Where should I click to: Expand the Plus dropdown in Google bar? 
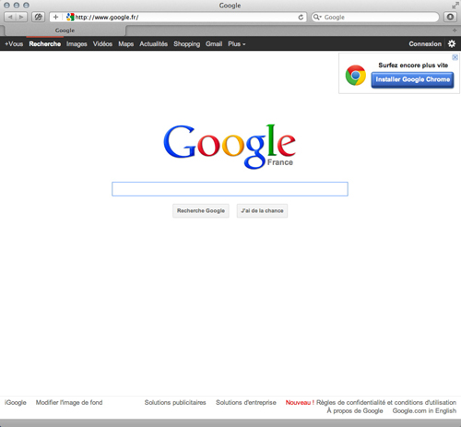pyautogui.click(x=236, y=44)
